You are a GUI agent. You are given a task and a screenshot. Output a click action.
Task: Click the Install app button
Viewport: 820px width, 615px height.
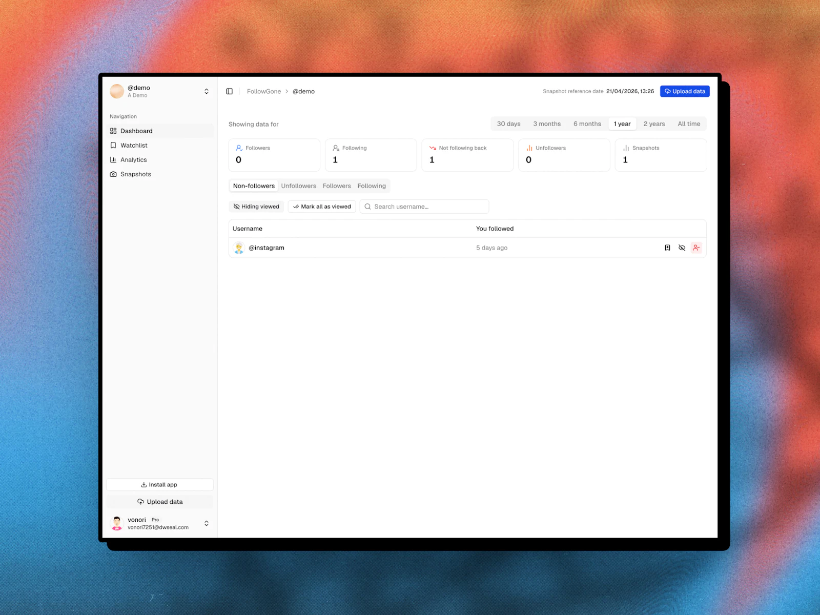point(160,484)
